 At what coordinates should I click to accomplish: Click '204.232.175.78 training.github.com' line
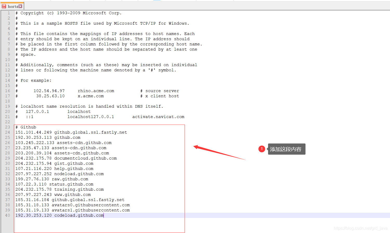[x=60, y=189]
